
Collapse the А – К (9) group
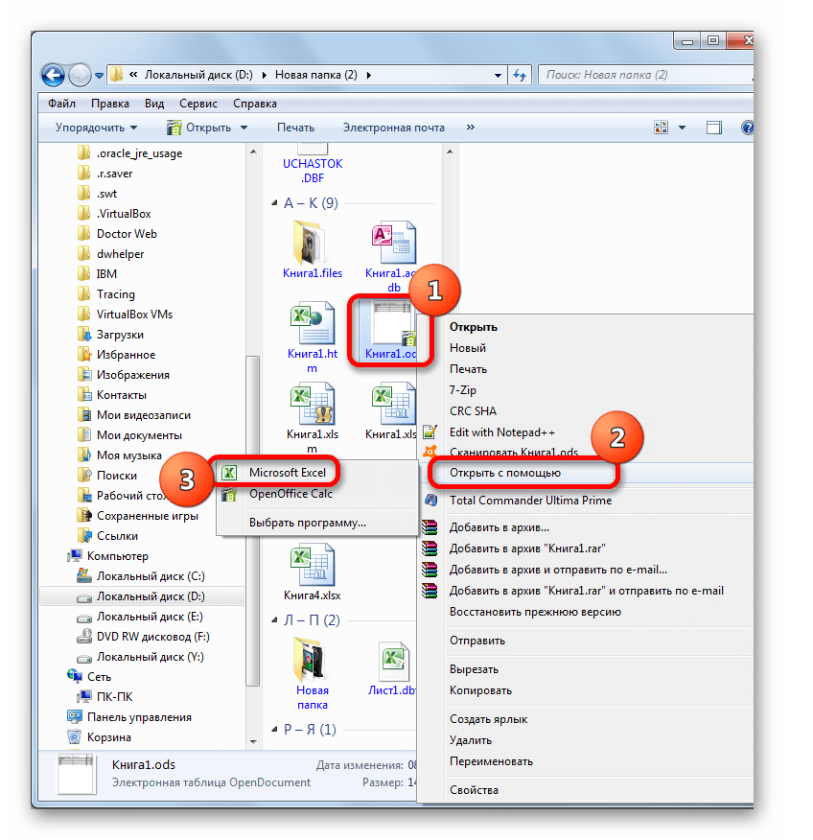tap(275, 203)
